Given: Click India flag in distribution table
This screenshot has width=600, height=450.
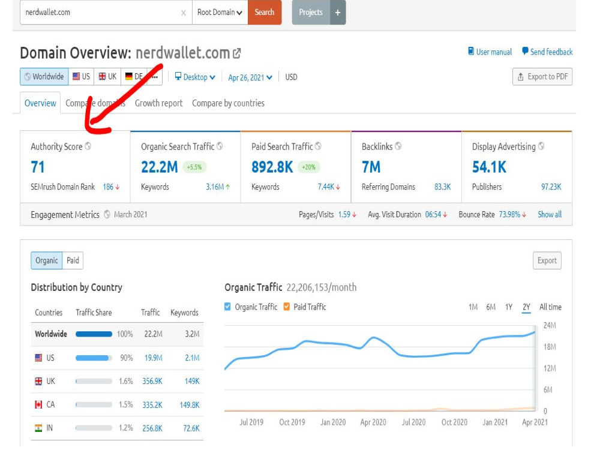Looking at the screenshot, I should (x=38, y=428).
